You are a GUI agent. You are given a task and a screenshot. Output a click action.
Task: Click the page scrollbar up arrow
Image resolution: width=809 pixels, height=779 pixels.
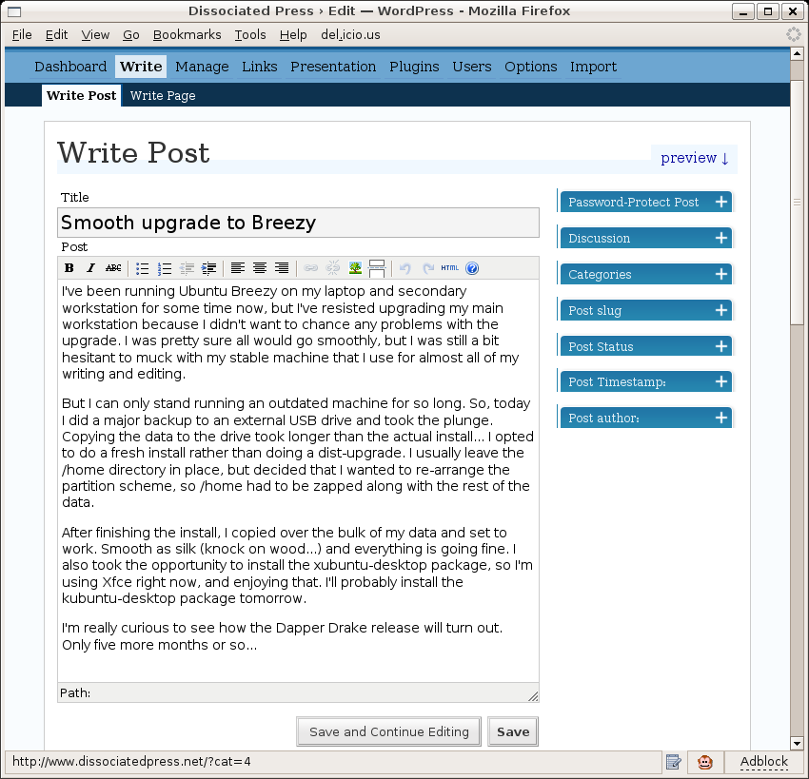797,53
